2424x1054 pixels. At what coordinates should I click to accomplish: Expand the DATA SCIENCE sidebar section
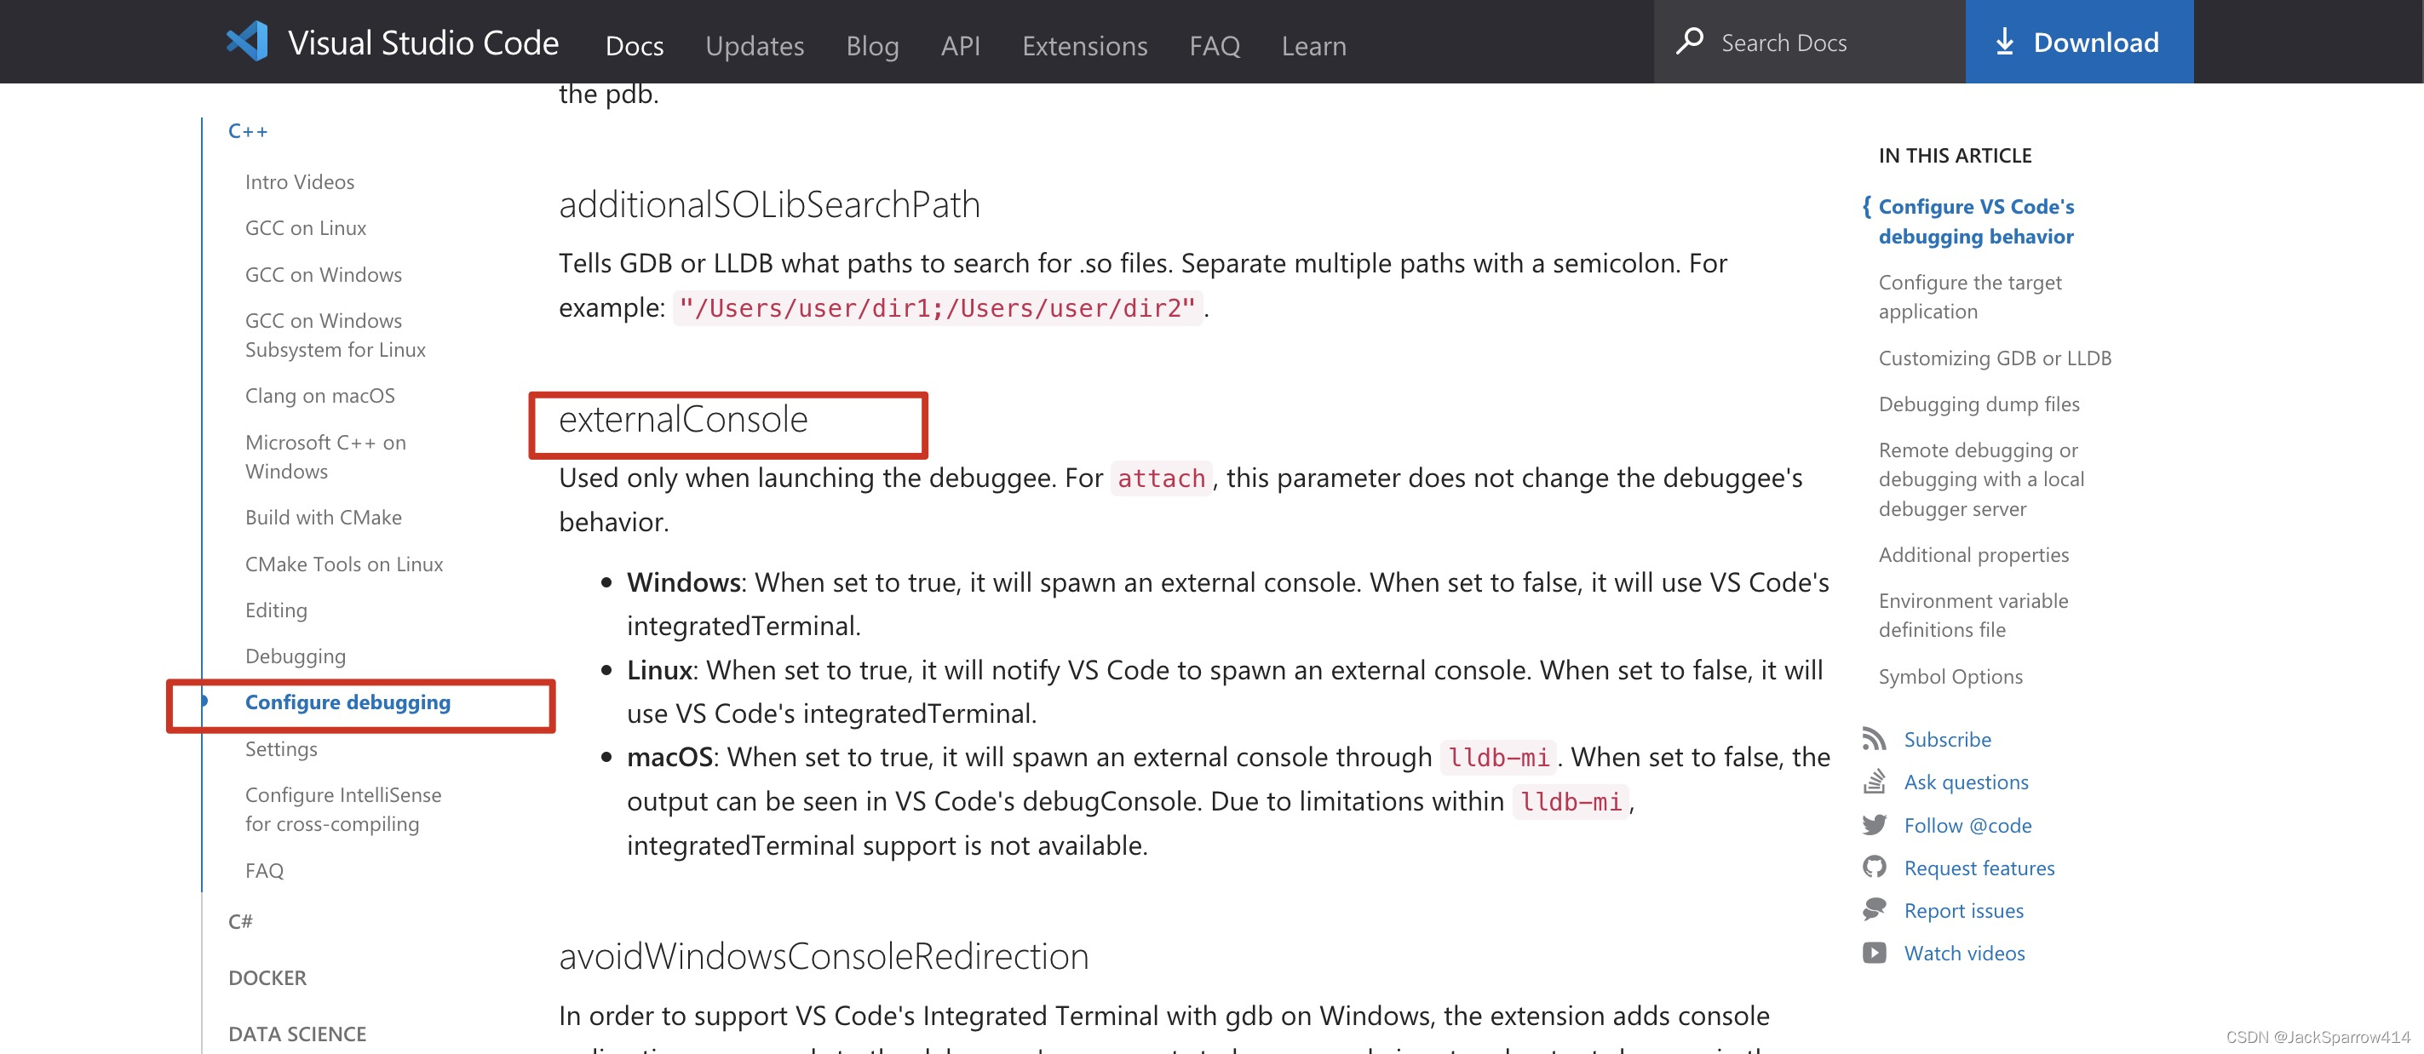[x=297, y=1034]
